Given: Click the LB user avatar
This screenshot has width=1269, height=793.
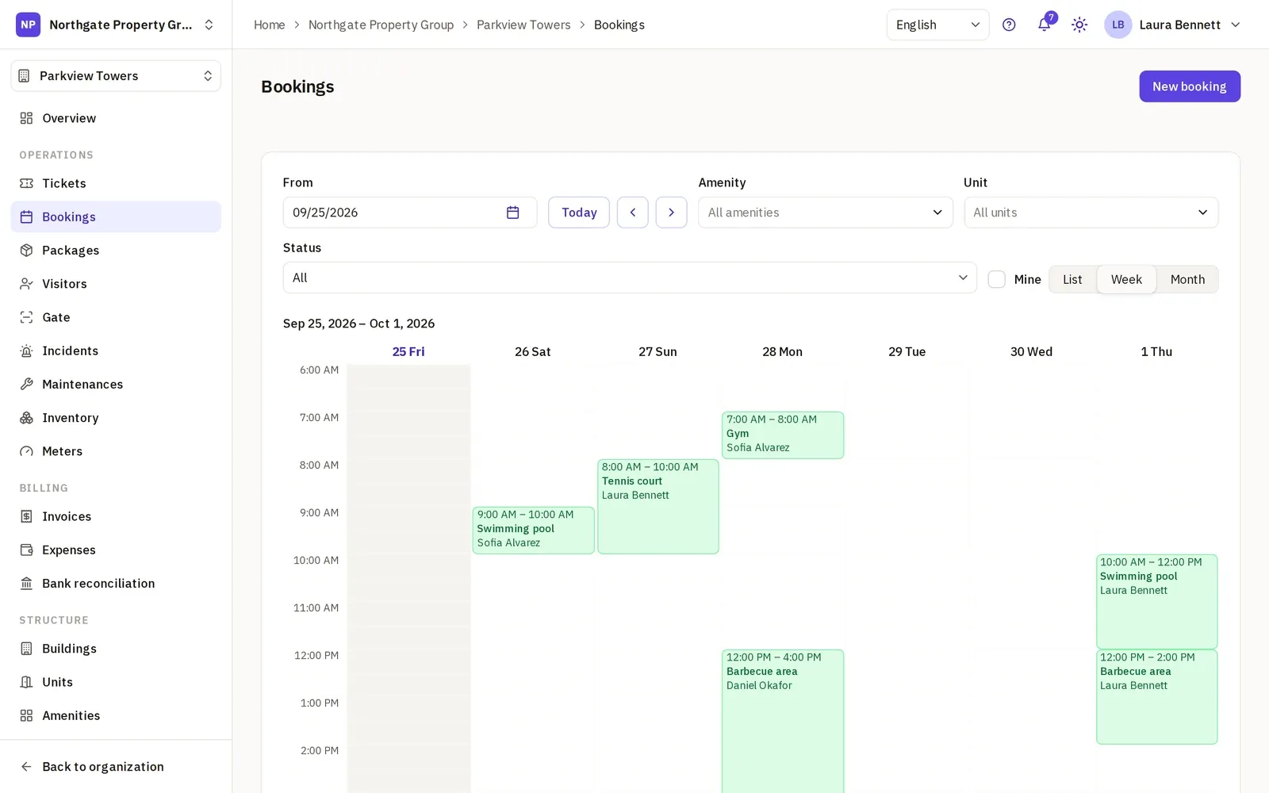Looking at the screenshot, I should tap(1118, 25).
